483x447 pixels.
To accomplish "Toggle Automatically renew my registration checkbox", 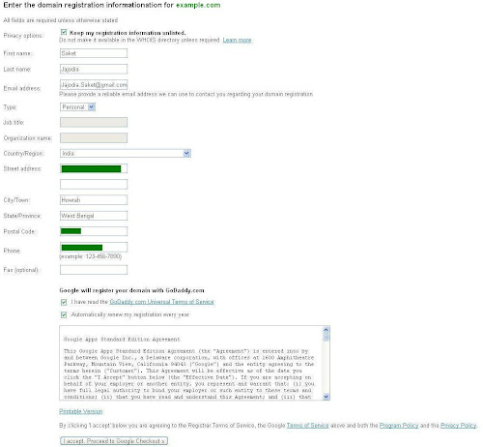I will coord(64,314).
